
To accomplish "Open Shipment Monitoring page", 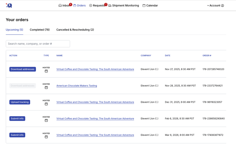I will (123, 5).
